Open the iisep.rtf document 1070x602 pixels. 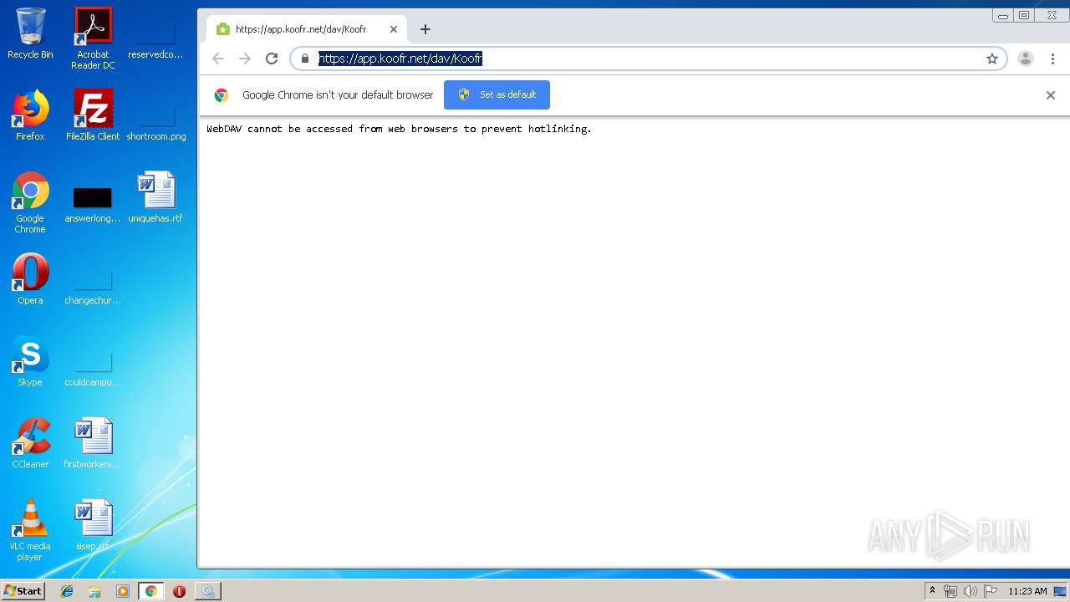(93, 525)
